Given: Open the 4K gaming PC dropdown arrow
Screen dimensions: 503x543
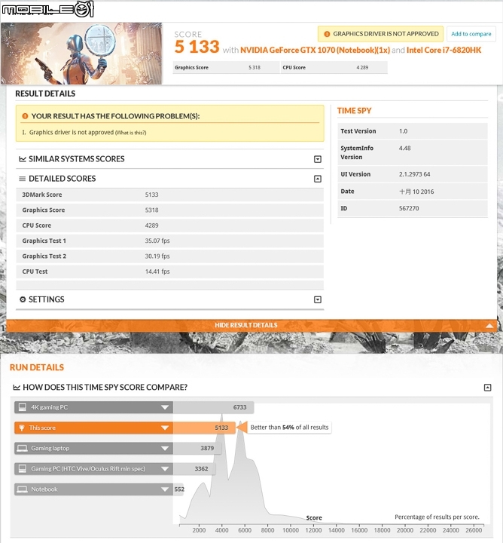Looking at the screenshot, I should (165, 407).
